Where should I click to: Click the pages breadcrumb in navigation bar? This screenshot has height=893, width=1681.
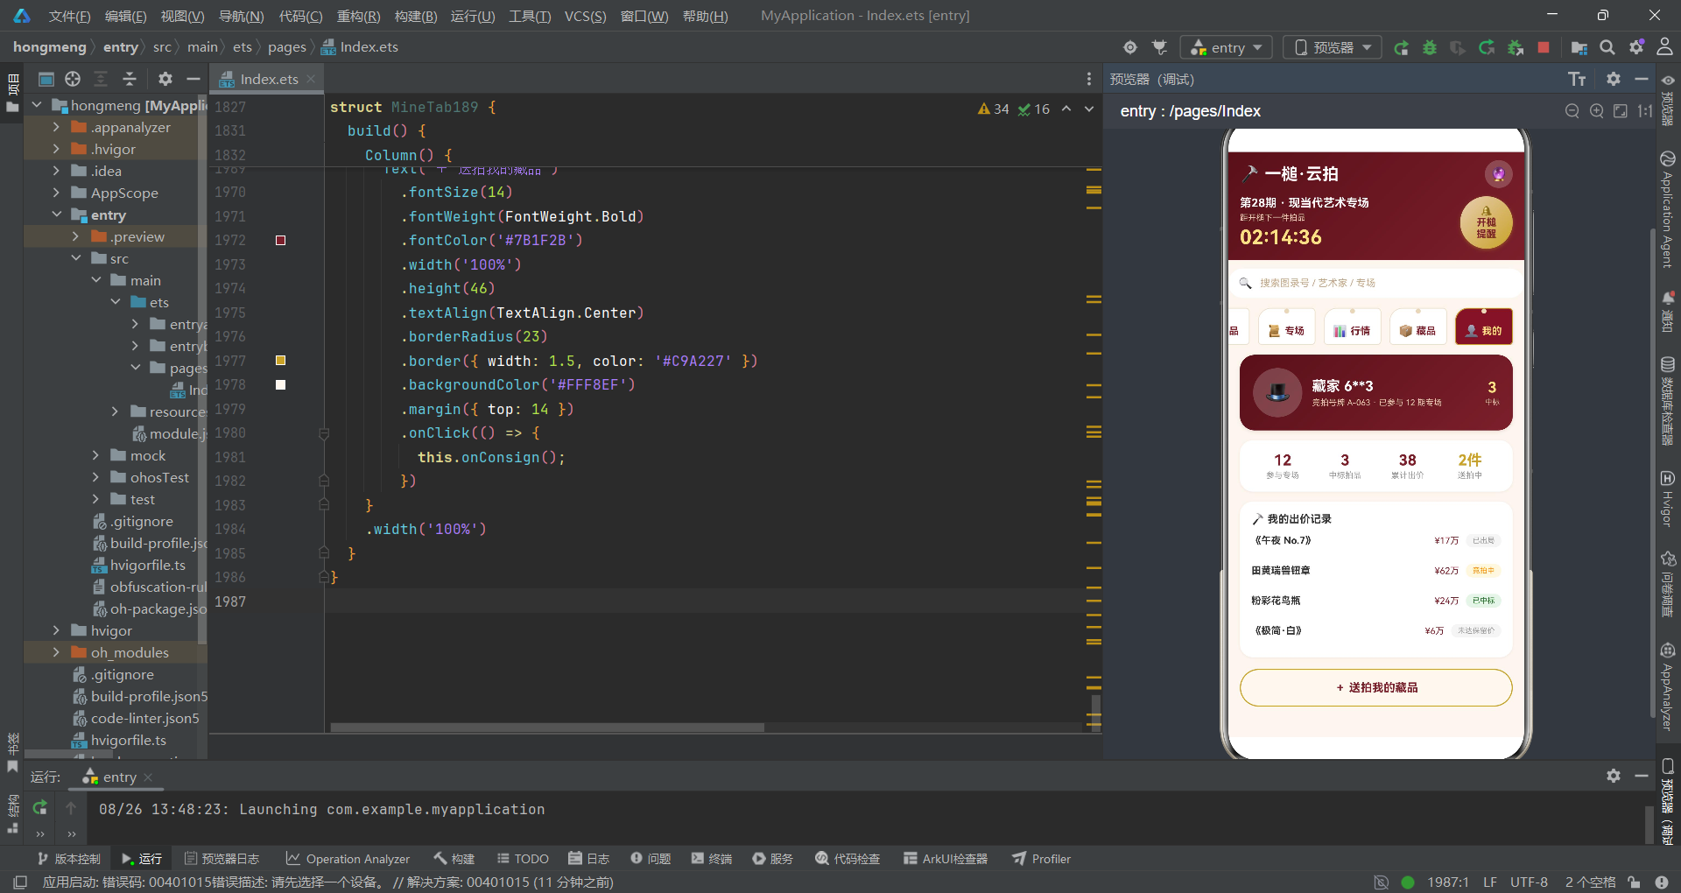click(286, 47)
